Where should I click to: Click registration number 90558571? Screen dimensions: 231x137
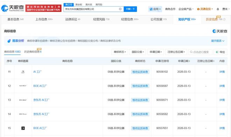coord(162,100)
